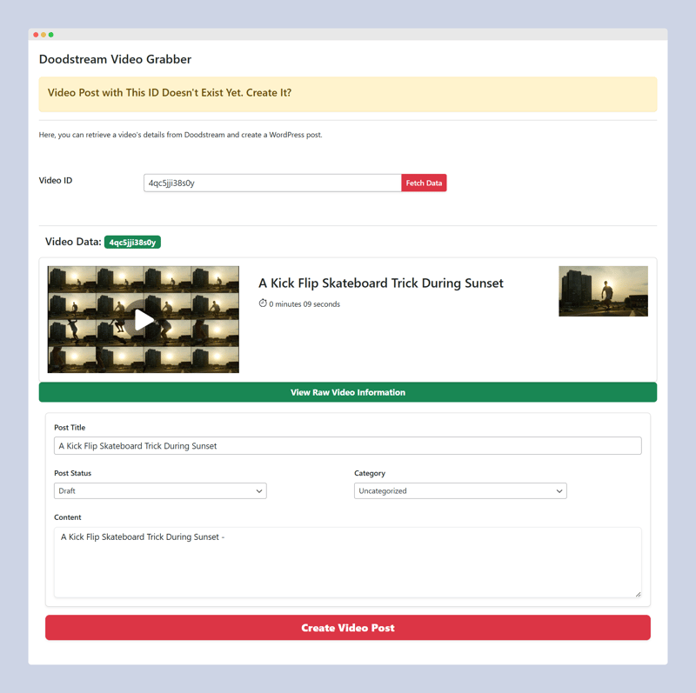Click the Post Status label
Viewport: 696px width, 693px height.
click(72, 473)
